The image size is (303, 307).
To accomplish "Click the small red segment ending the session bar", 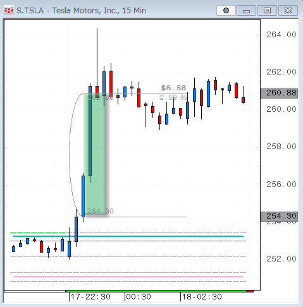I will pos(250,291).
